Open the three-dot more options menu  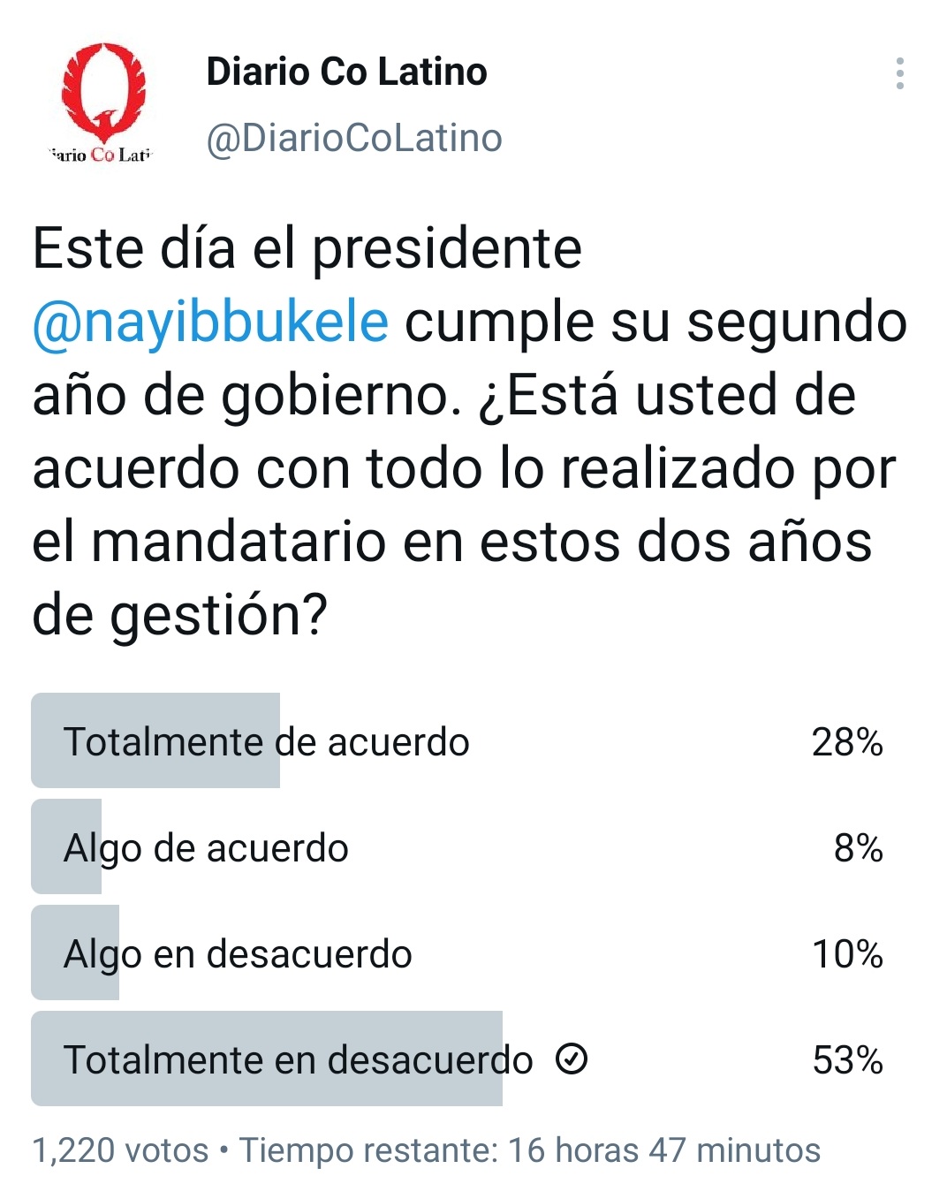(x=899, y=73)
